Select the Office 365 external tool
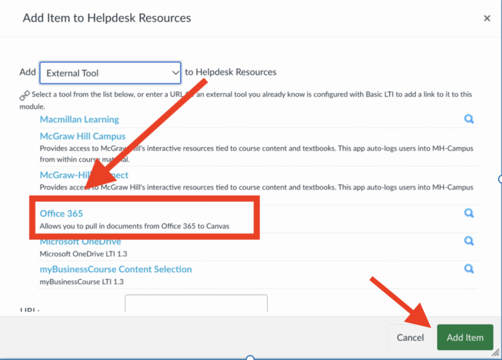The image size is (502, 360). pos(61,213)
